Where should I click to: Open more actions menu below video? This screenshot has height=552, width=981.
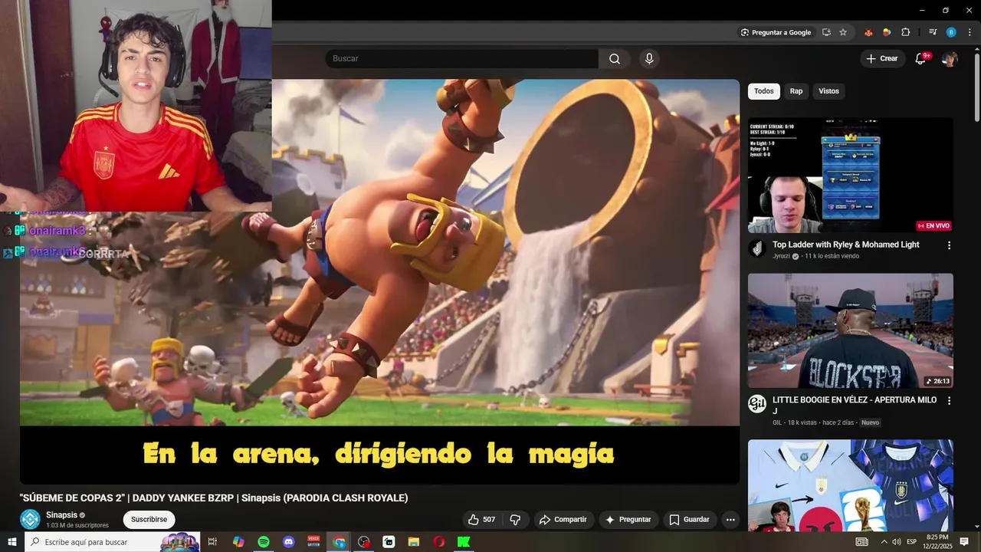730,520
